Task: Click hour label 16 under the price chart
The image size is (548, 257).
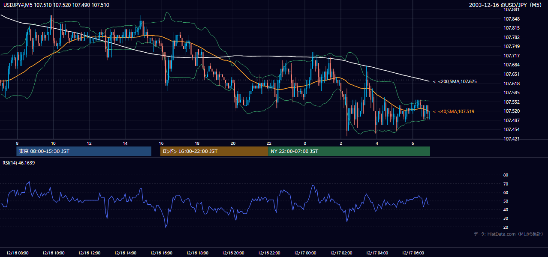Action: point(161,143)
